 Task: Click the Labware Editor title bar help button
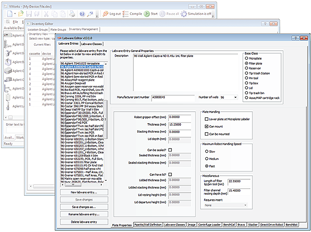(296, 38)
